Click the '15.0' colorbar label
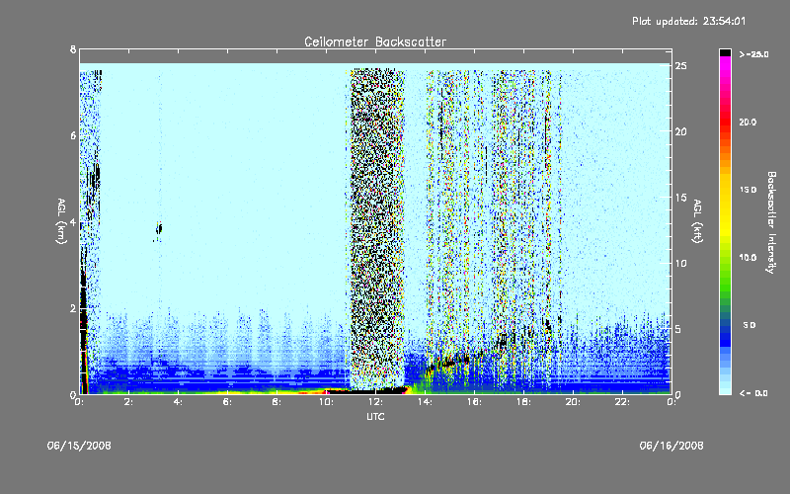The width and height of the screenshot is (790, 494). click(748, 190)
